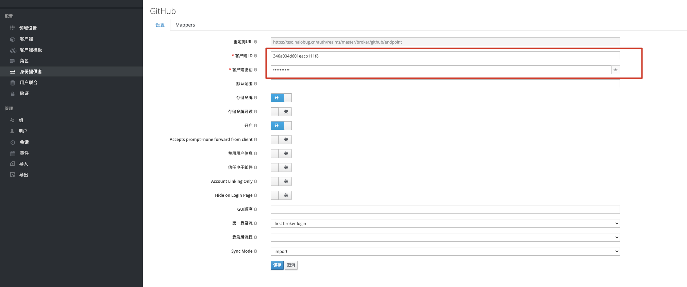Open the 登录后流程 dropdown
Image resolution: width=687 pixels, height=287 pixels.
[445, 237]
